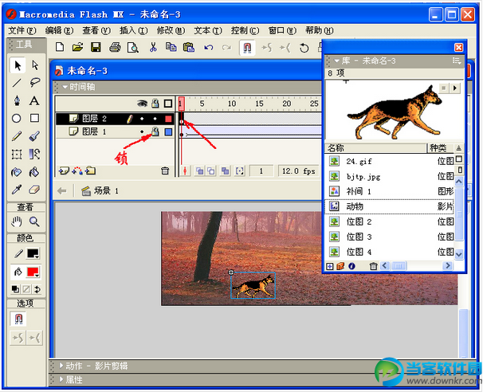Open stroke color picker dropdown
The image size is (483, 392).
click(33, 253)
